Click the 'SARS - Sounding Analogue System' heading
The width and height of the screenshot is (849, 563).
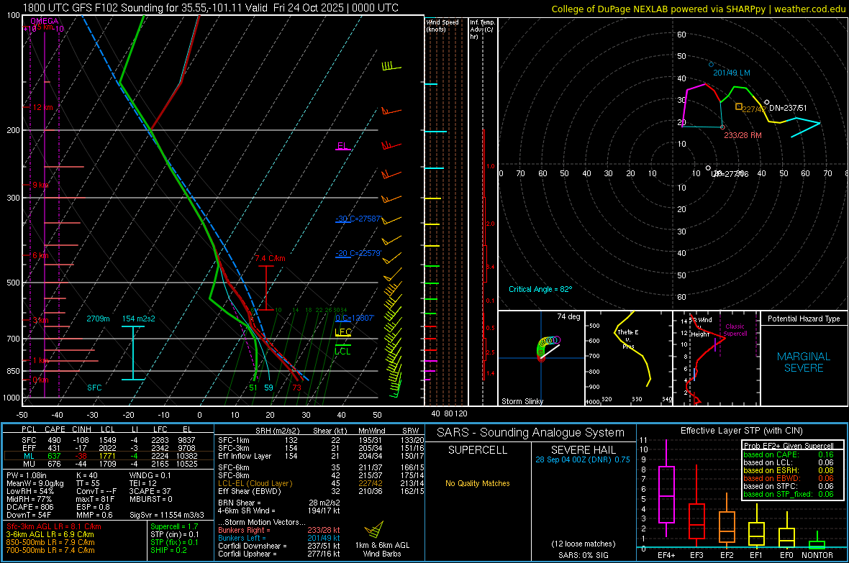[531, 433]
